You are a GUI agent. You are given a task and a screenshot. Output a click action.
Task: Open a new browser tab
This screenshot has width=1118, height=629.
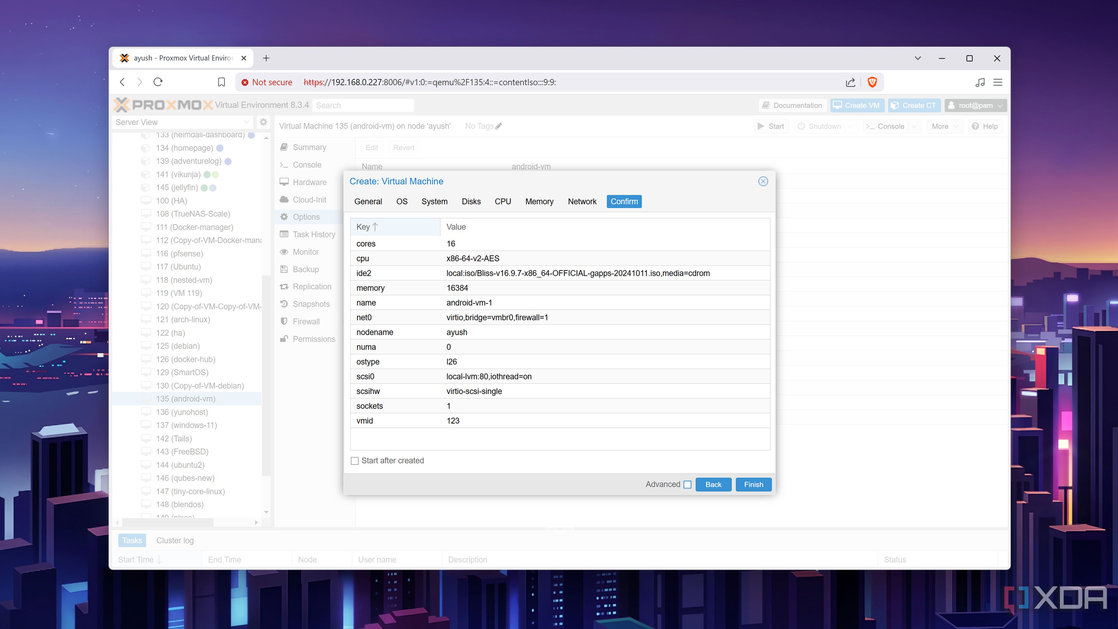266,58
